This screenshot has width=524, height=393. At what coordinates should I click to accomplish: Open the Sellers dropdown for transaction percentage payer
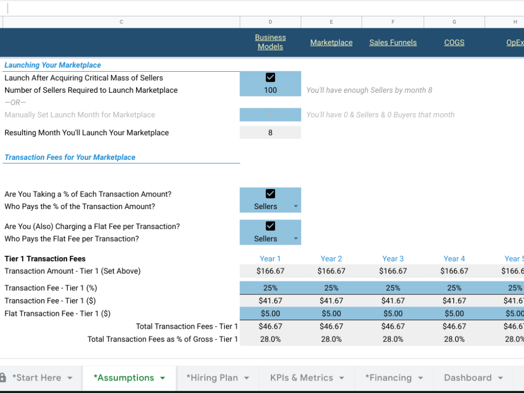pyautogui.click(x=296, y=206)
